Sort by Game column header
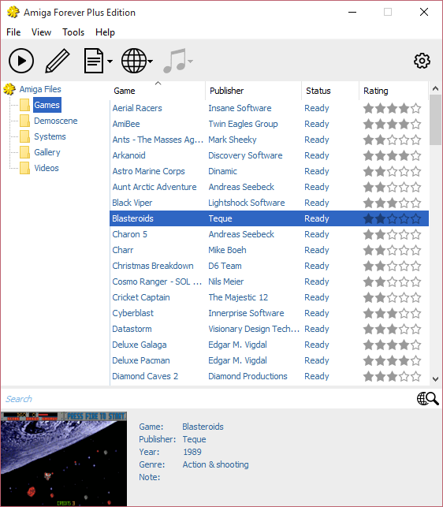 (x=158, y=91)
